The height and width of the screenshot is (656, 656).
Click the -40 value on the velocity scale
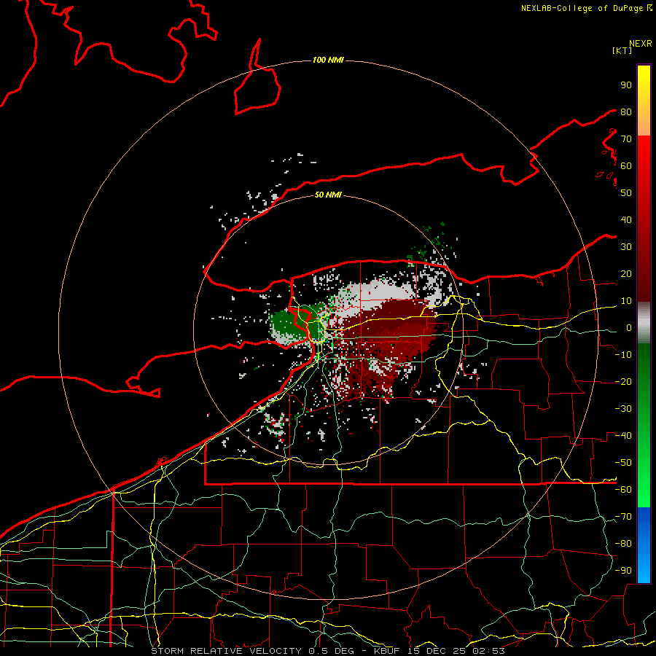pyautogui.click(x=623, y=436)
